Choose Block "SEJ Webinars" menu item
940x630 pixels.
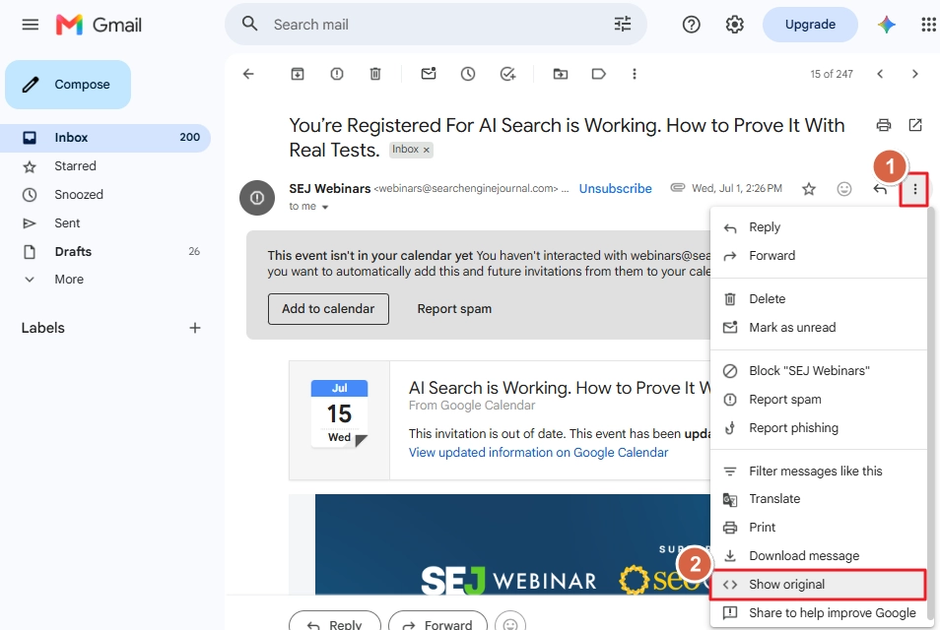[x=818, y=371]
